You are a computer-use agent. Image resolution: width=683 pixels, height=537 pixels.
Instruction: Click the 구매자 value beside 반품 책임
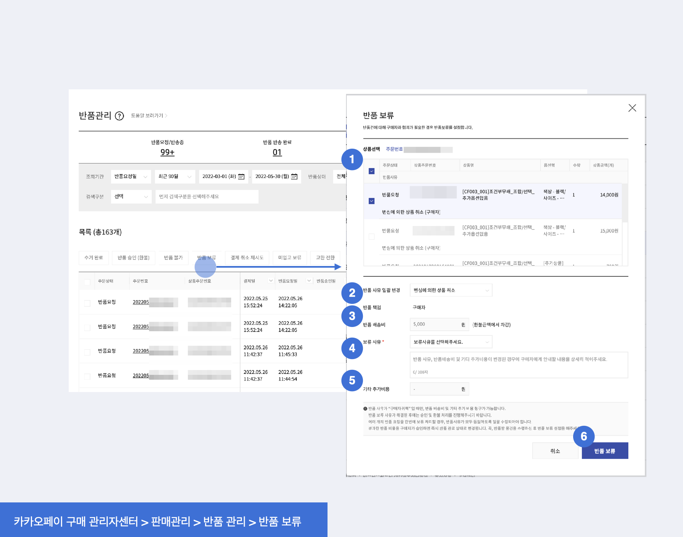(419, 308)
